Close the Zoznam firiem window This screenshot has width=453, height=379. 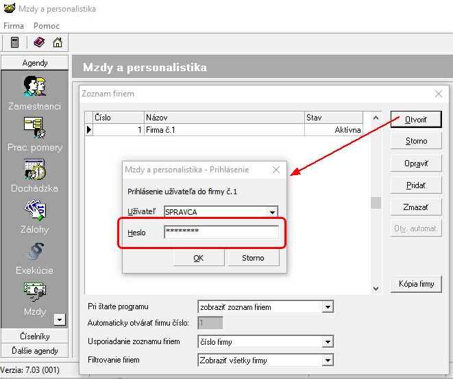coord(439,94)
